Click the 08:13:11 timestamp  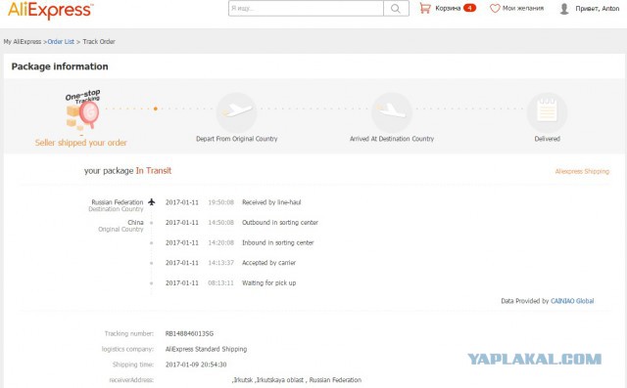click(x=220, y=283)
